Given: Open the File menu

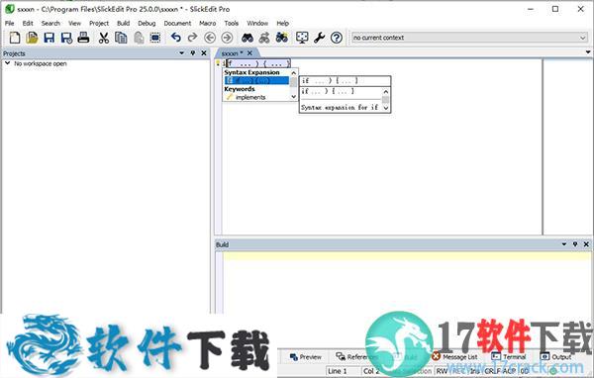Looking at the screenshot, I should click(x=9, y=23).
